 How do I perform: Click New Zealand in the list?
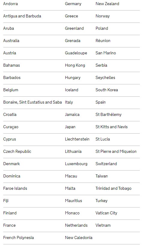tap(107, 4)
